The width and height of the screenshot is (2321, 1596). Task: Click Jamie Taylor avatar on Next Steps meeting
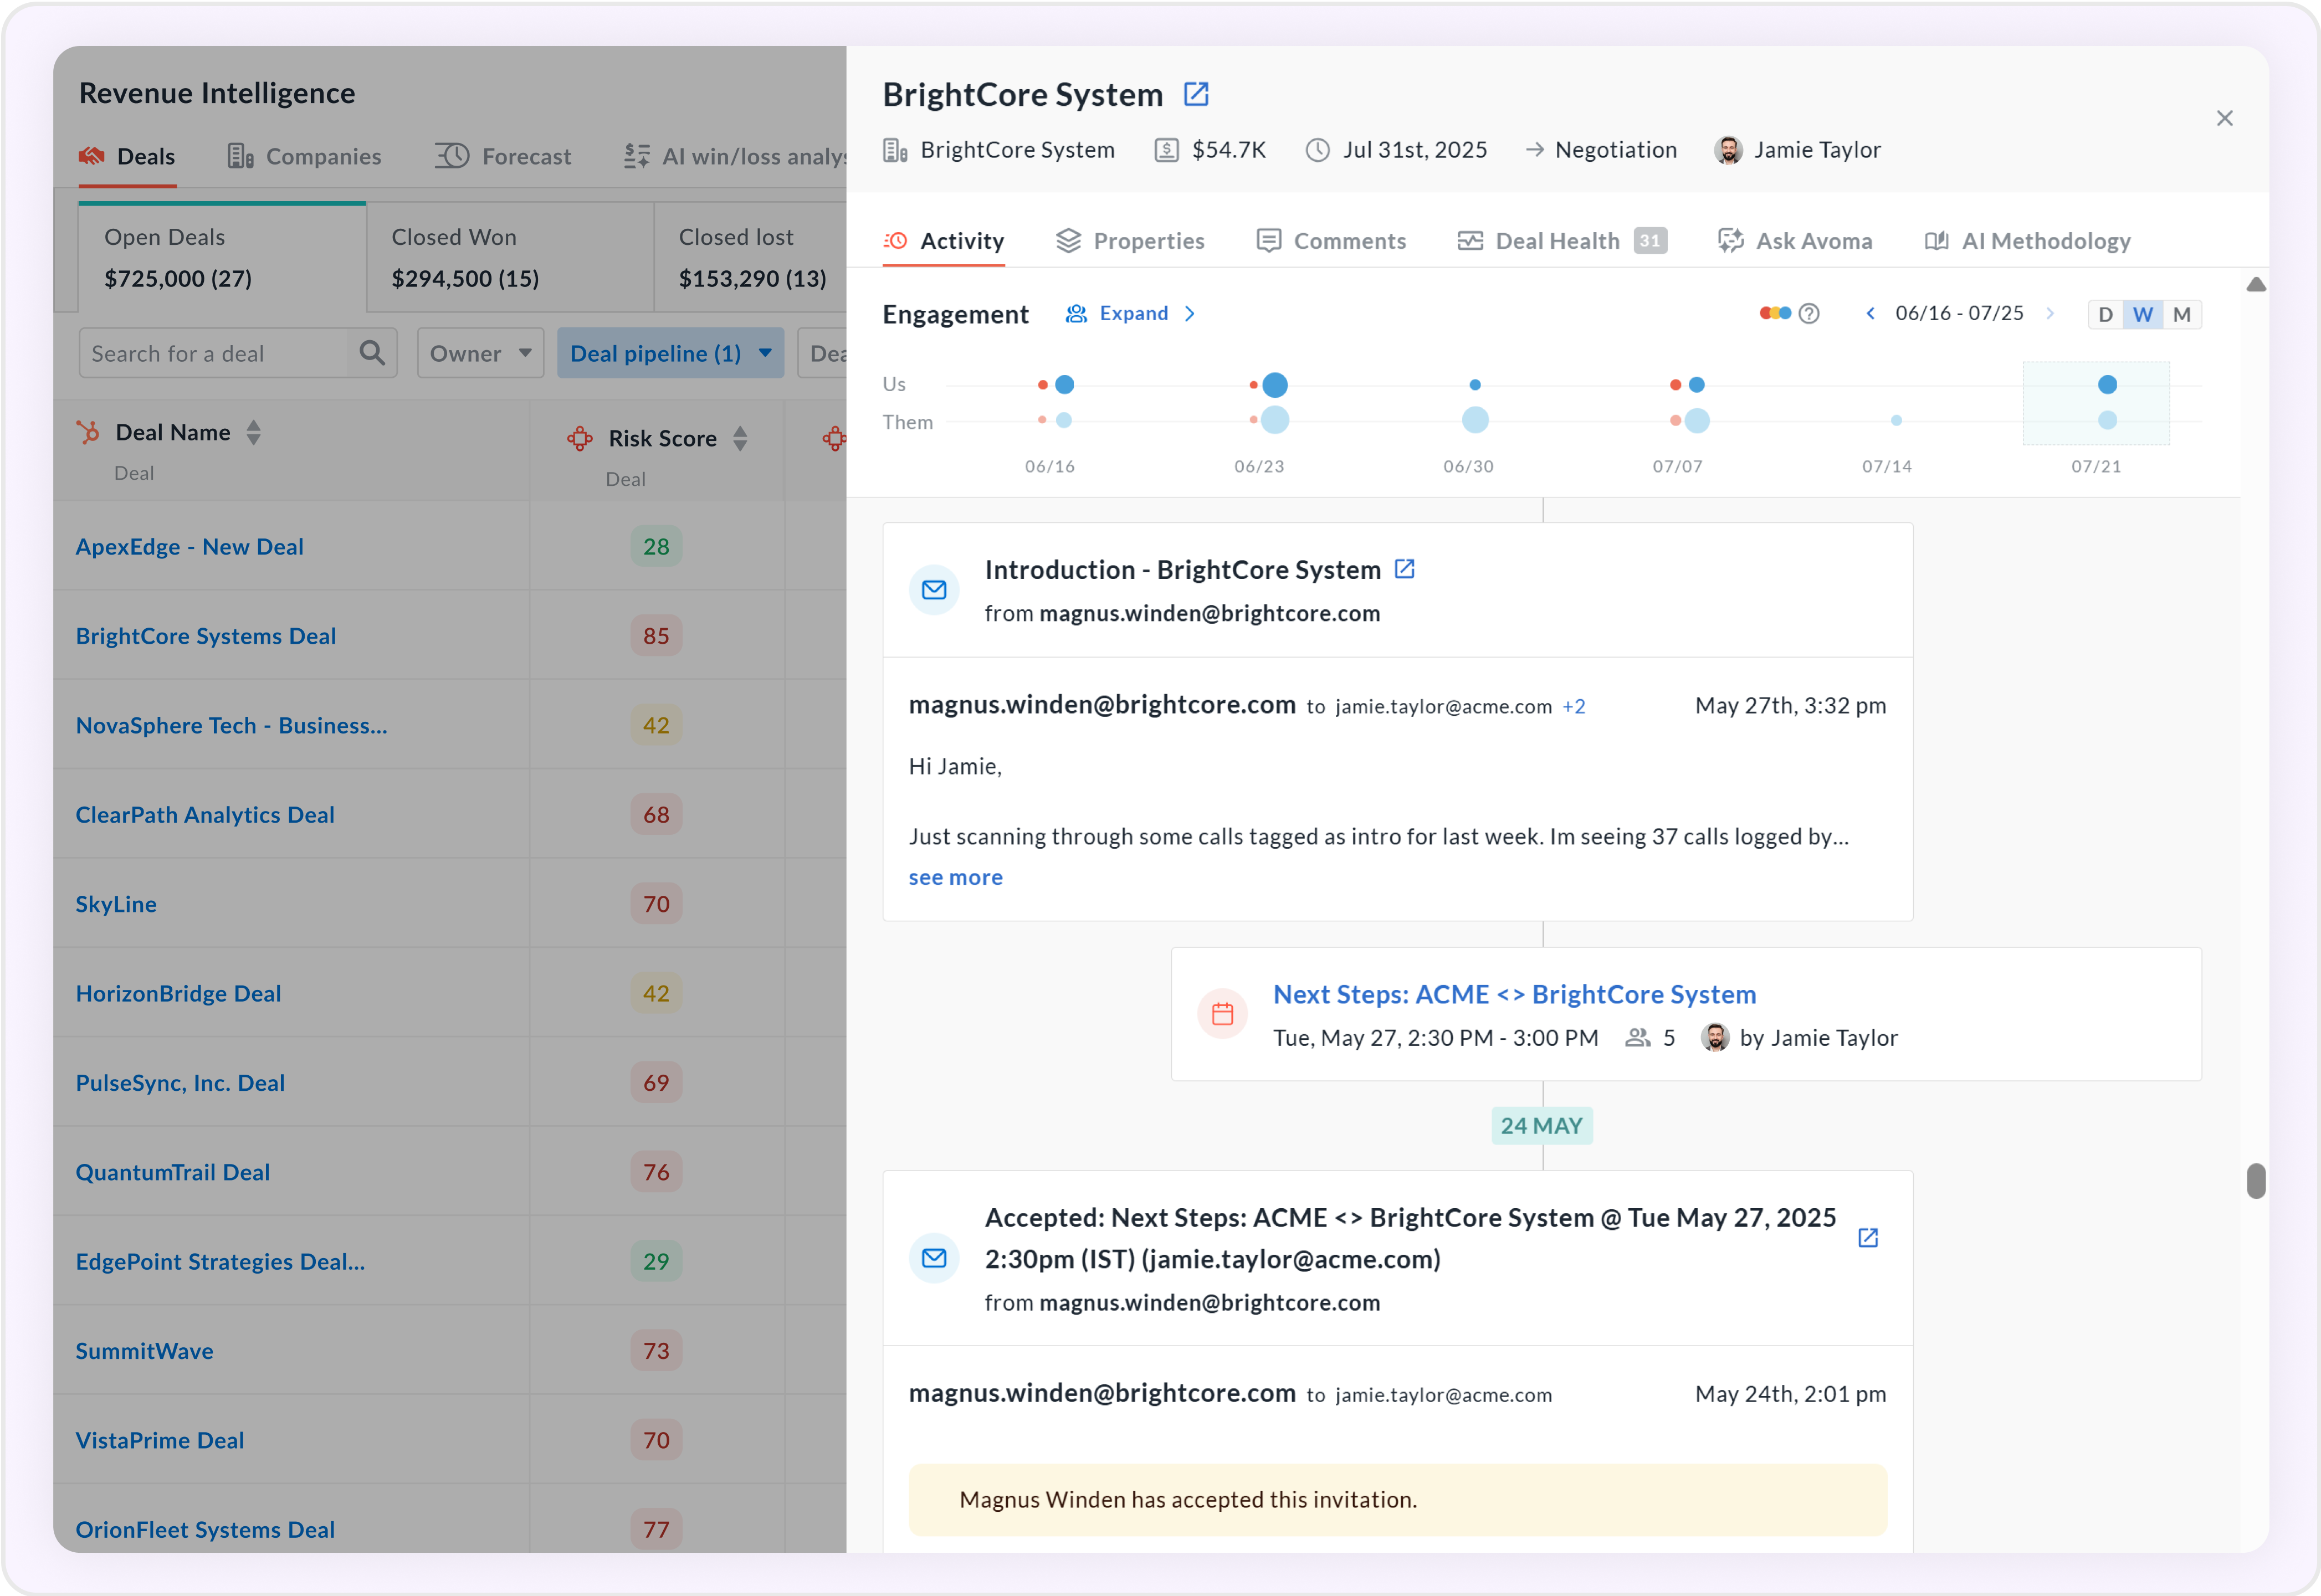click(x=1715, y=1038)
